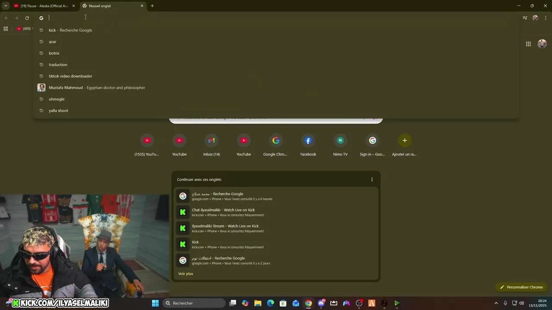The image size is (552, 310).
Task: Expand the list with Voir plus
Action: point(185,274)
